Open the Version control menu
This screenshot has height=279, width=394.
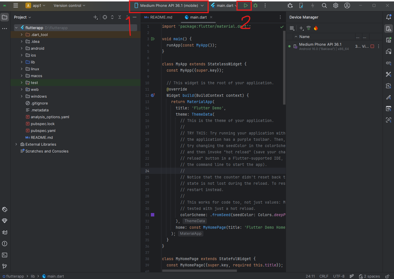pyautogui.click(x=69, y=5)
